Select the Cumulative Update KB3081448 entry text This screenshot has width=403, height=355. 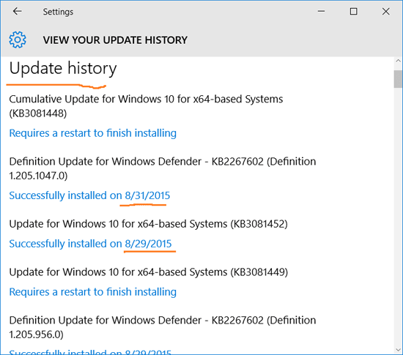coord(146,106)
